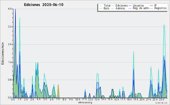This screenshot has height=105, width=170.
Task: Click the '13 h' x-axis label
Action: click(x=97, y=99)
